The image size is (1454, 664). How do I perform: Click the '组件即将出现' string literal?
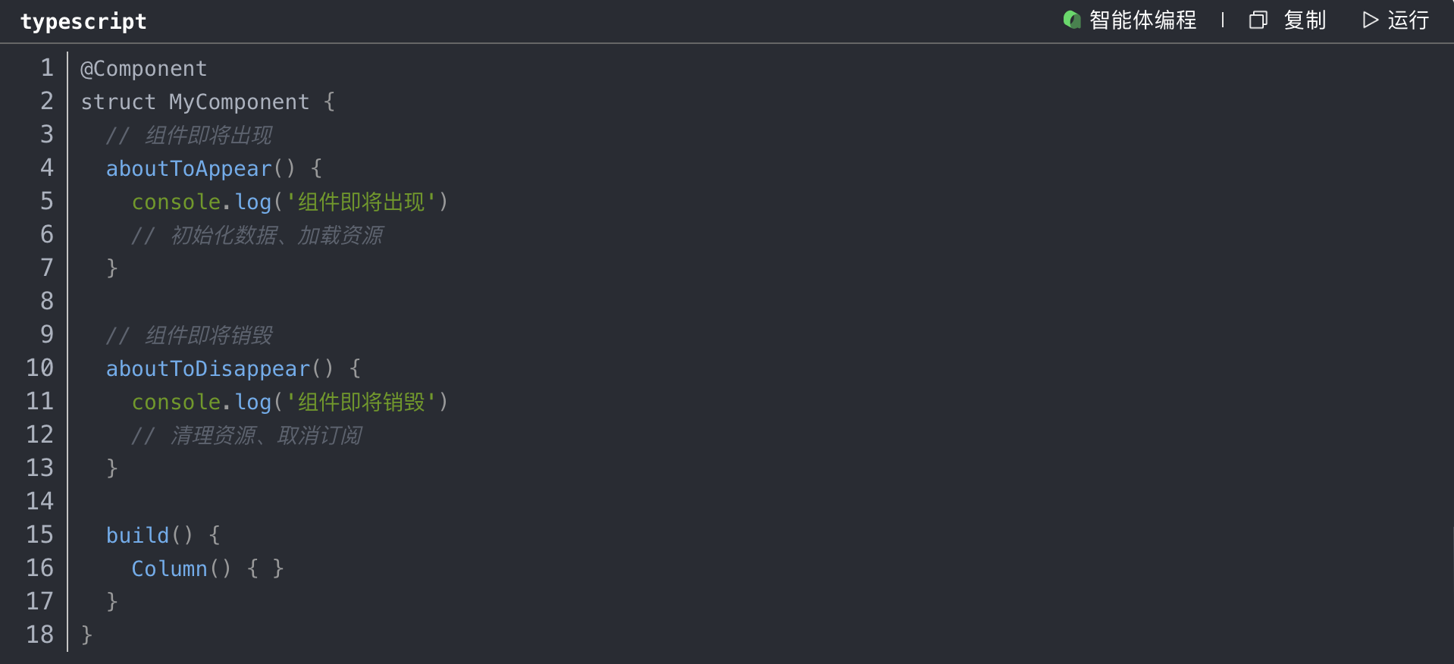(x=361, y=202)
